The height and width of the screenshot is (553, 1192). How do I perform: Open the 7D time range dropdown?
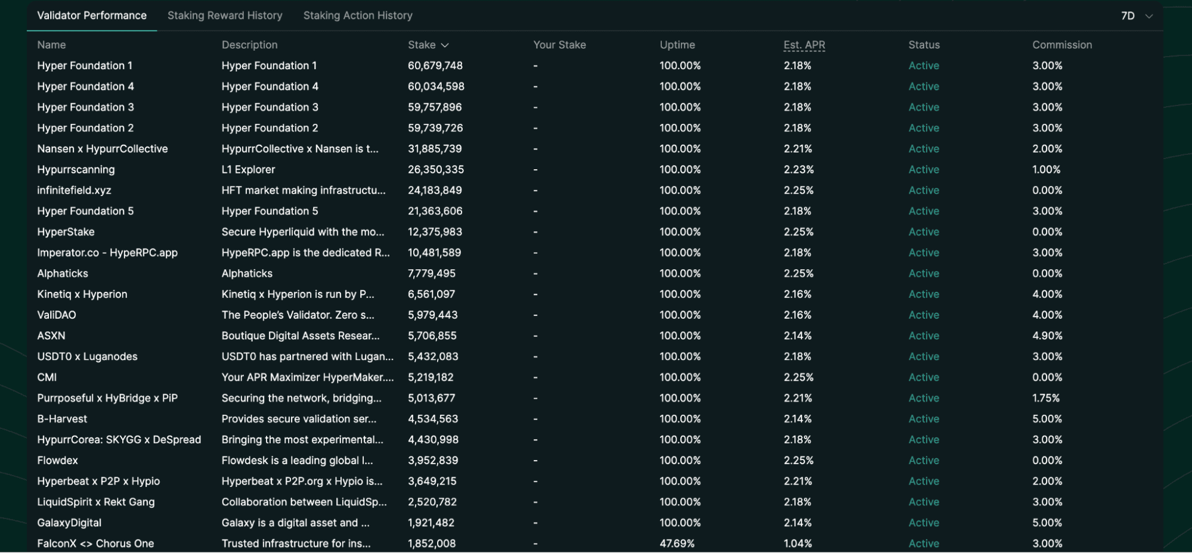point(1137,16)
